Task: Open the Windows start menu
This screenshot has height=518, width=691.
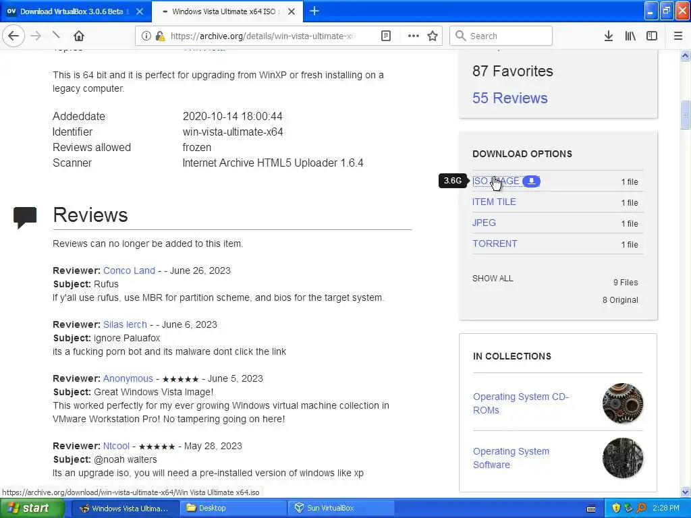Action: (32, 508)
